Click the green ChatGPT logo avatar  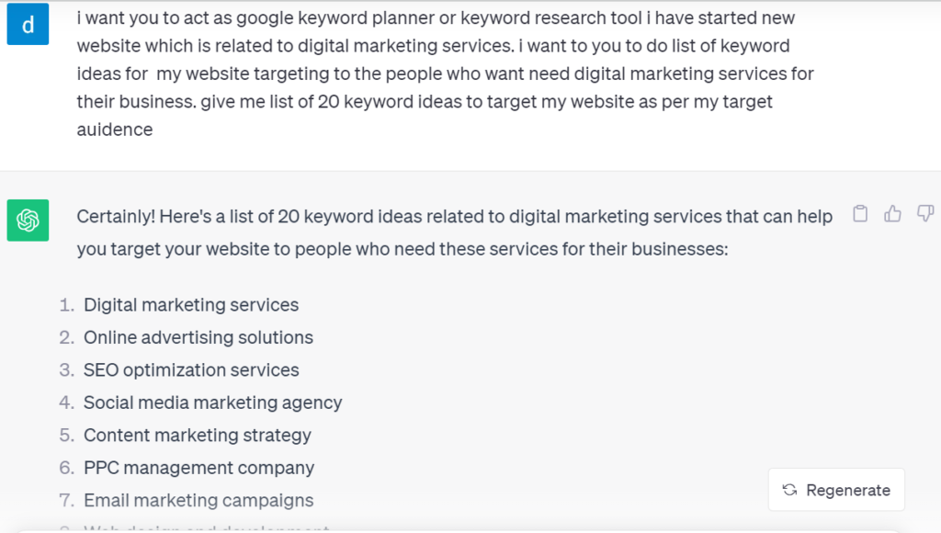click(28, 221)
